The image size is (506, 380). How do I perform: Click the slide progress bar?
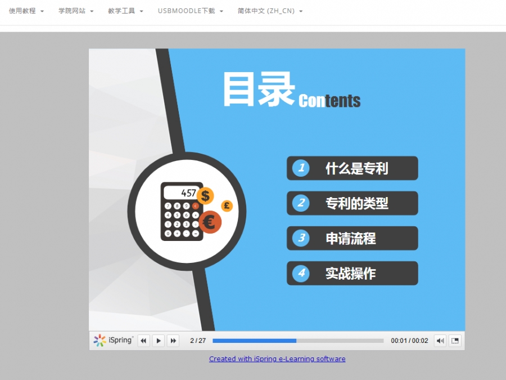point(298,341)
